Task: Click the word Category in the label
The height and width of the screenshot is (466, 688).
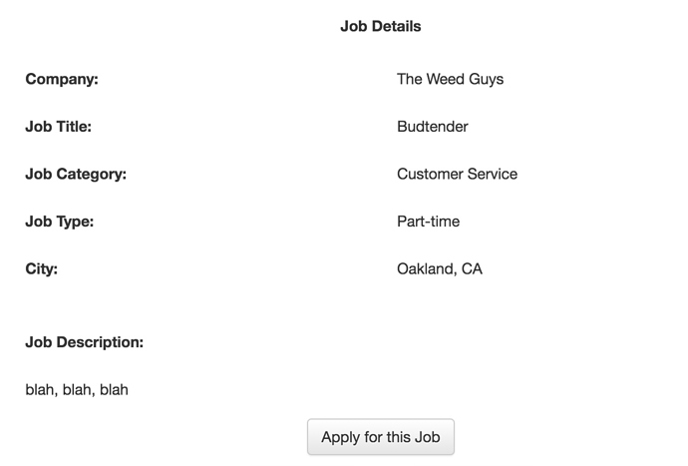Action: pos(92,174)
